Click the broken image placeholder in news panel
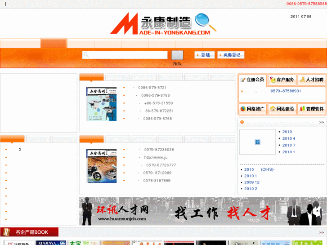Image resolution: width=327 pixels, height=245 pixels. tap(257, 142)
